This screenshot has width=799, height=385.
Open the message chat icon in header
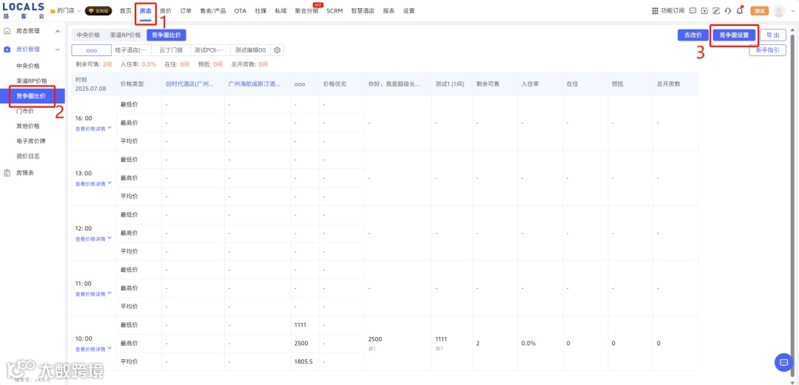[692, 10]
